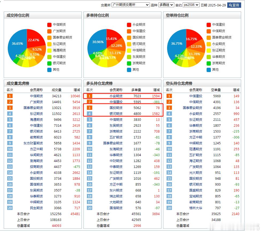Click 成交量龙虎榜 daily total 152256
262x233 pixels.
[x=56, y=214]
